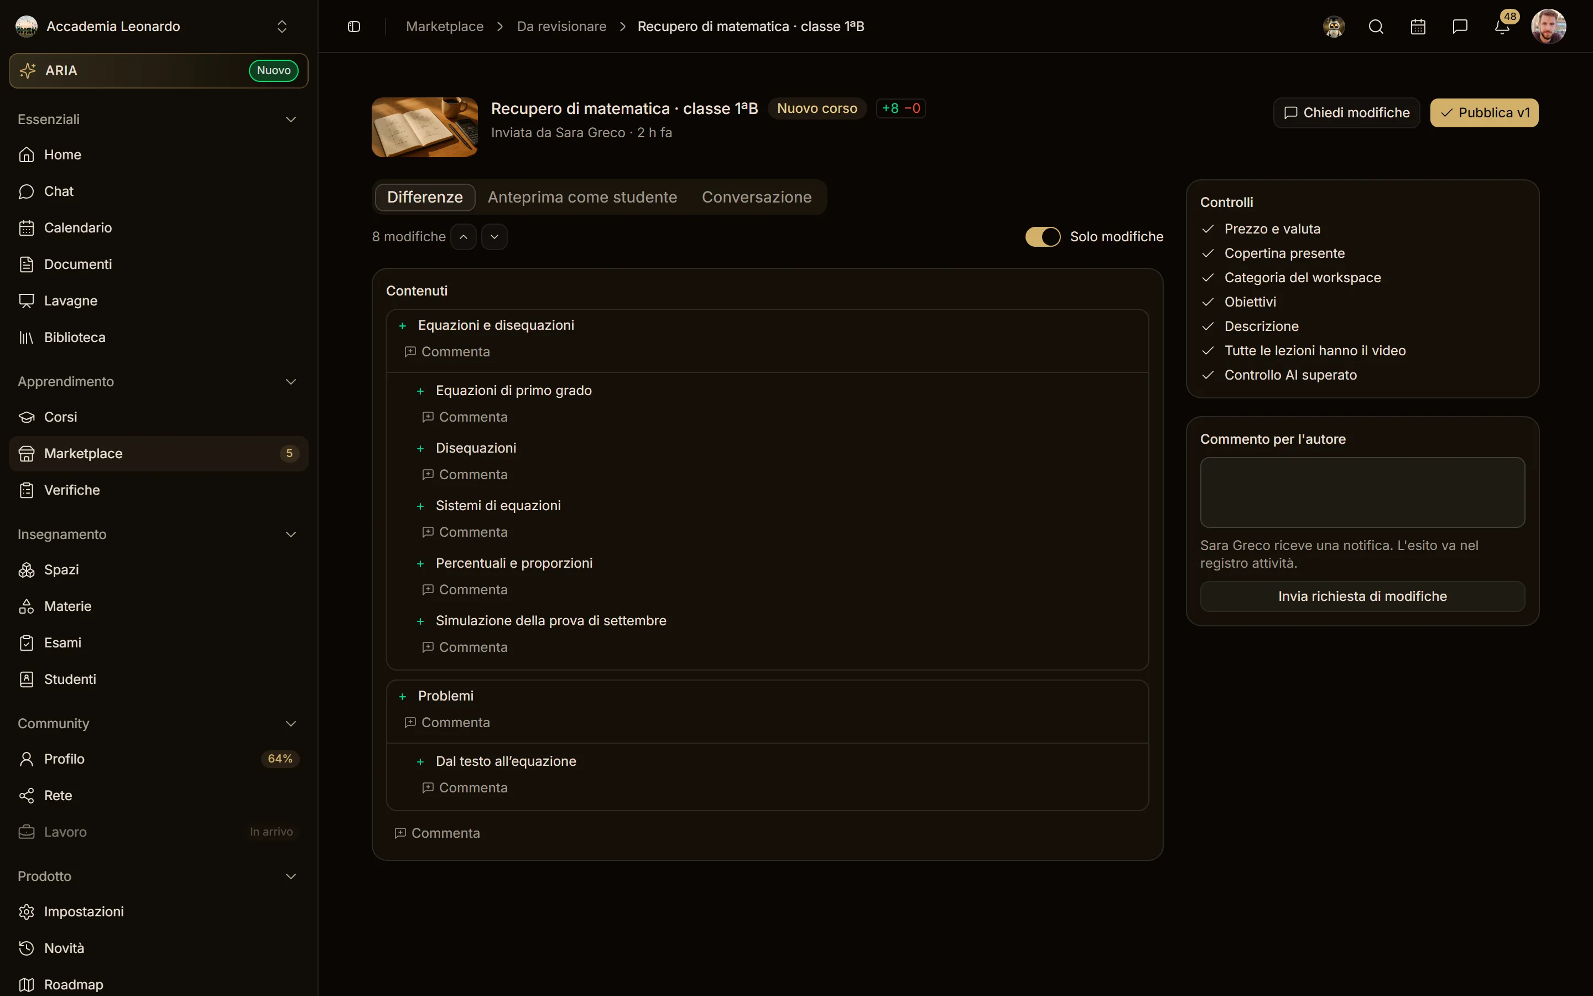Open Biblioteca in the sidebar
This screenshot has width=1593, height=996.
tap(159, 338)
